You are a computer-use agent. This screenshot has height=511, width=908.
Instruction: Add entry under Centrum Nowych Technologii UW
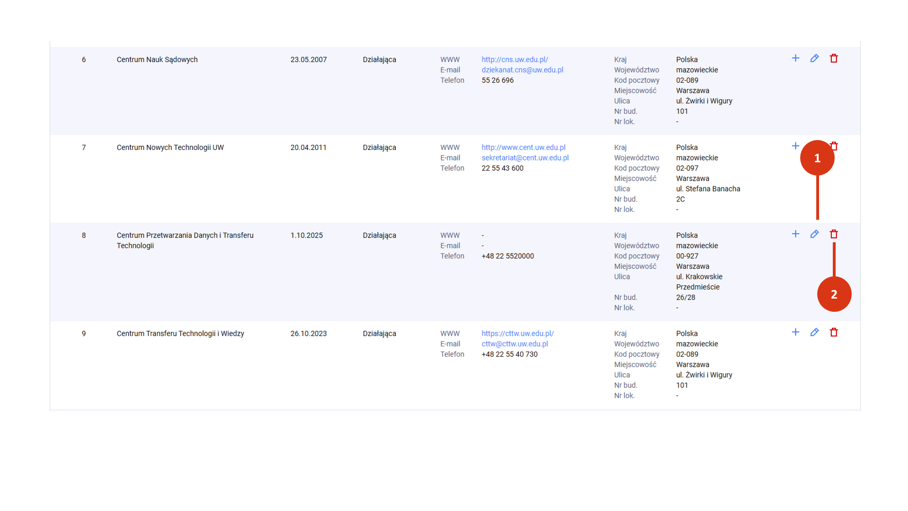tap(795, 146)
